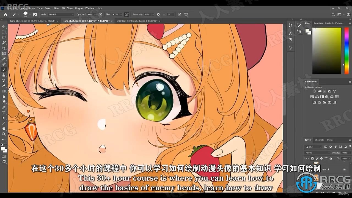Select the Hand tool
The image size is (352, 198).
4,128
